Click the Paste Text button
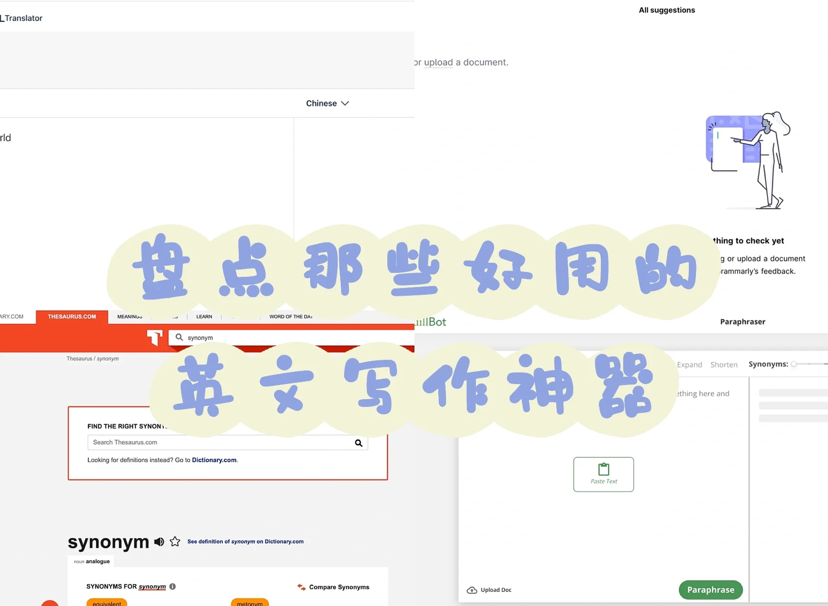This screenshot has width=828, height=606. tap(604, 474)
